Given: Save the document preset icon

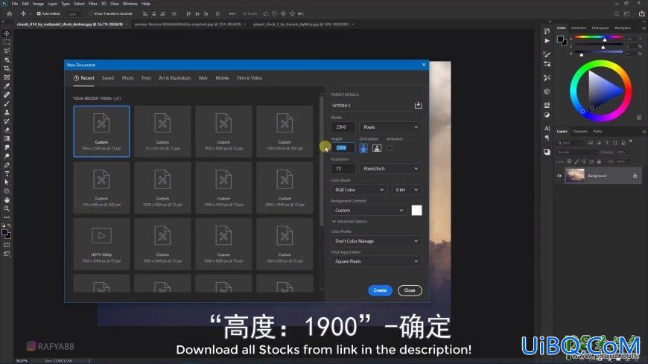Looking at the screenshot, I should click(x=418, y=106).
